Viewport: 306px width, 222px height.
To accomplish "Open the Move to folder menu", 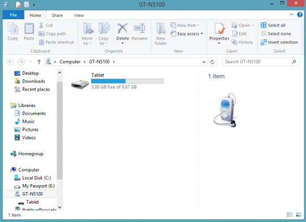I will (87, 34).
